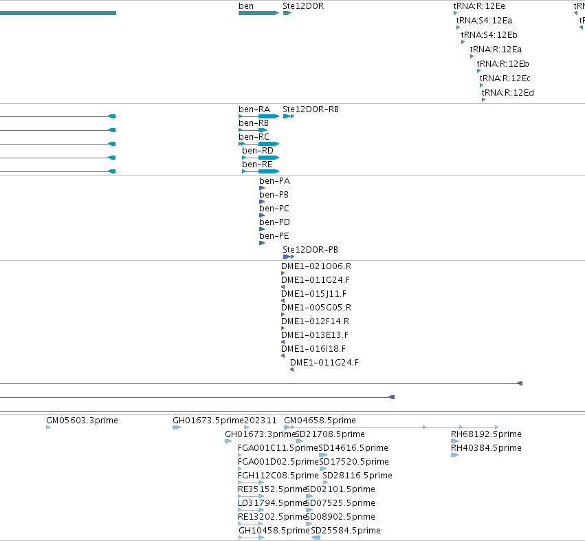This screenshot has width=585, height=541.
Task: Click the Ste12DOR gene label
Action: [x=303, y=6]
